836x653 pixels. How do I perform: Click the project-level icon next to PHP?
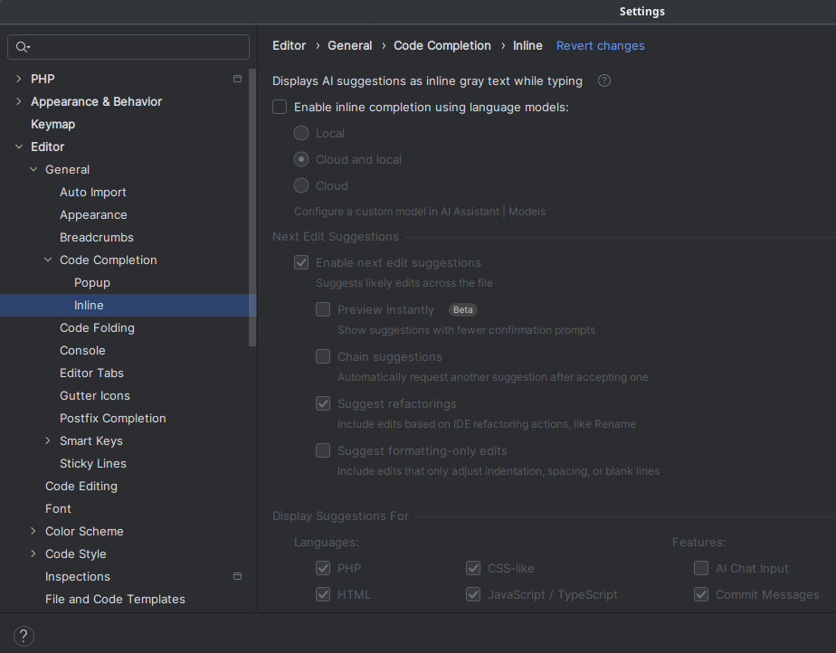237,79
